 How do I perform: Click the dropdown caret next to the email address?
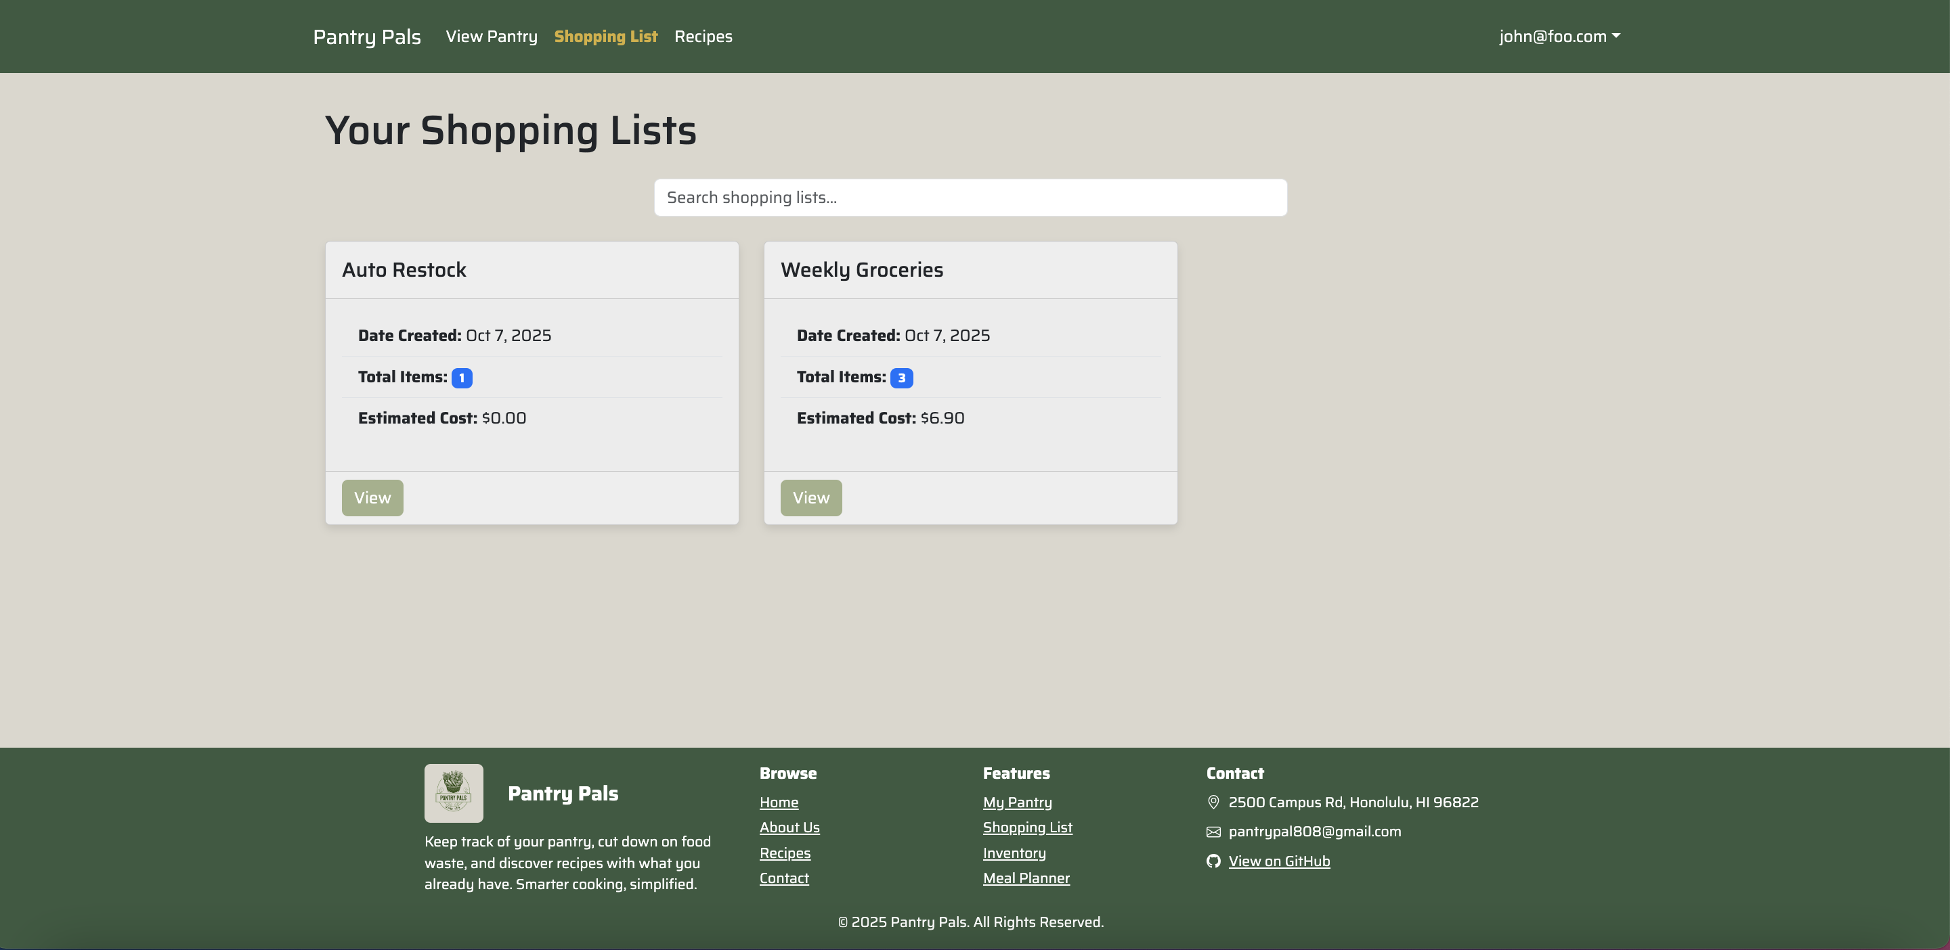[1616, 37]
